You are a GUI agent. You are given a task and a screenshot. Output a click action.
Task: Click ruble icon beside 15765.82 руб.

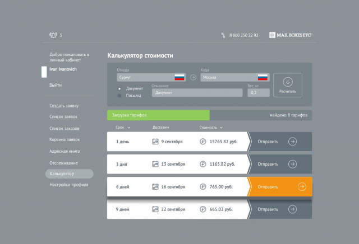click(203, 142)
